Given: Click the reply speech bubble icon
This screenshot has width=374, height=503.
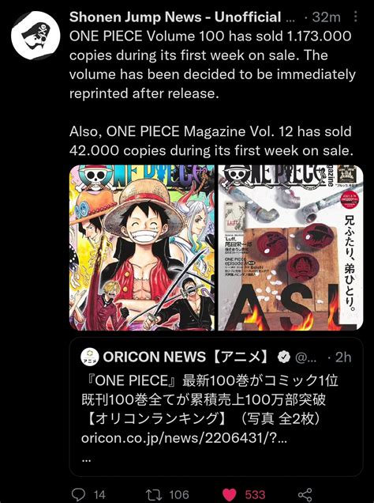Looking at the screenshot, I should coord(78,494).
